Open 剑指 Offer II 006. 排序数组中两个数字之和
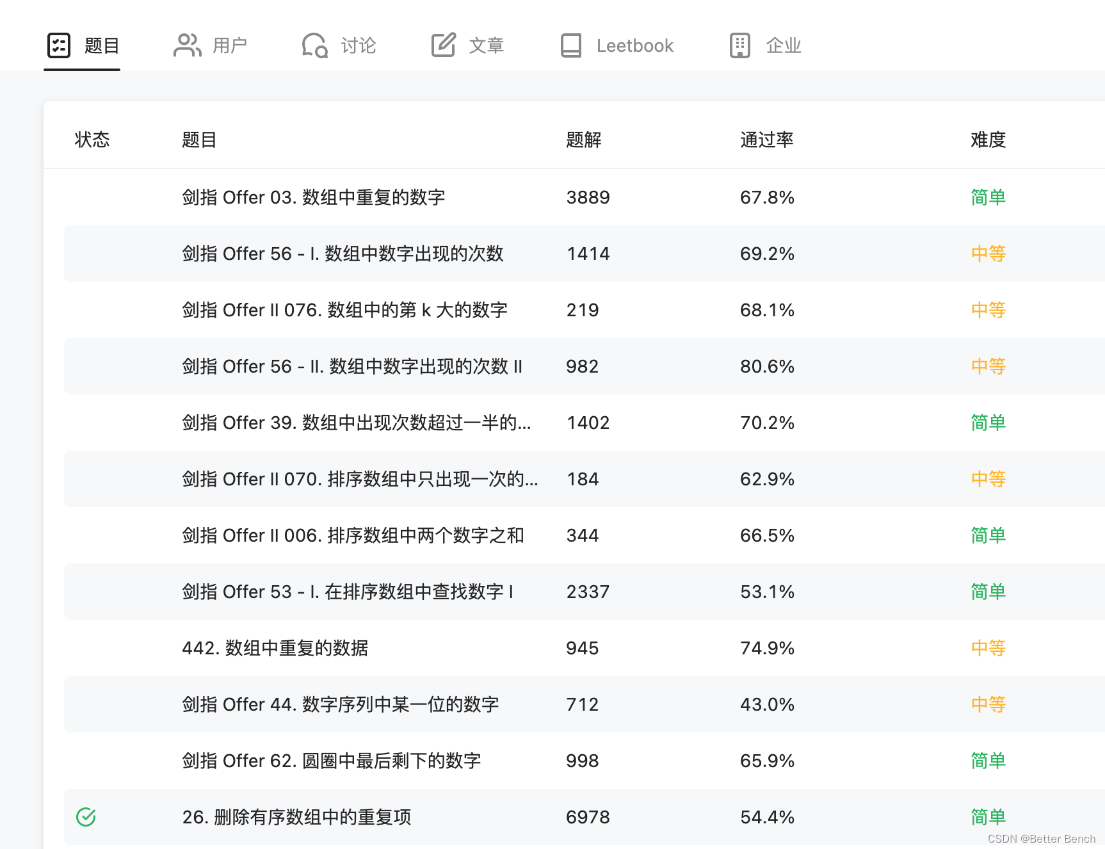 click(353, 535)
